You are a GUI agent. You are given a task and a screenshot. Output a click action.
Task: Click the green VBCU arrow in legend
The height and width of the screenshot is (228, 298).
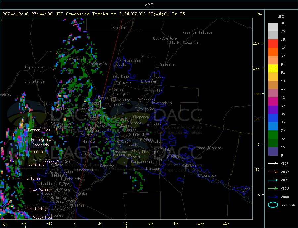273,189
